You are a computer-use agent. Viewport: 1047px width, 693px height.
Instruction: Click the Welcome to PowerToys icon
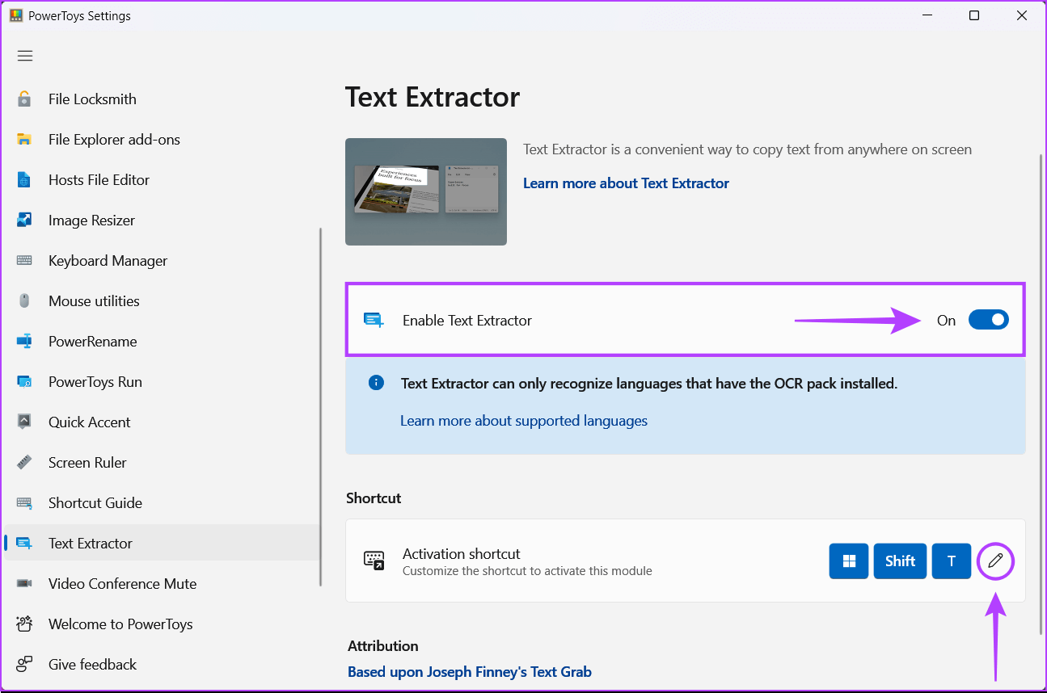pos(24,624)
